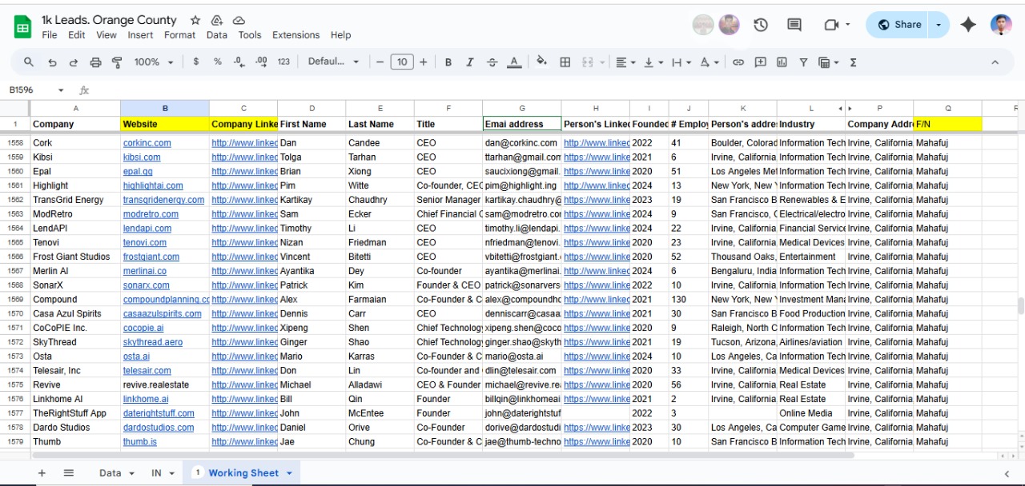This screenshot has height=486, width=1025.
Task: Undo the last action
Action: click(x=52, y=62)
